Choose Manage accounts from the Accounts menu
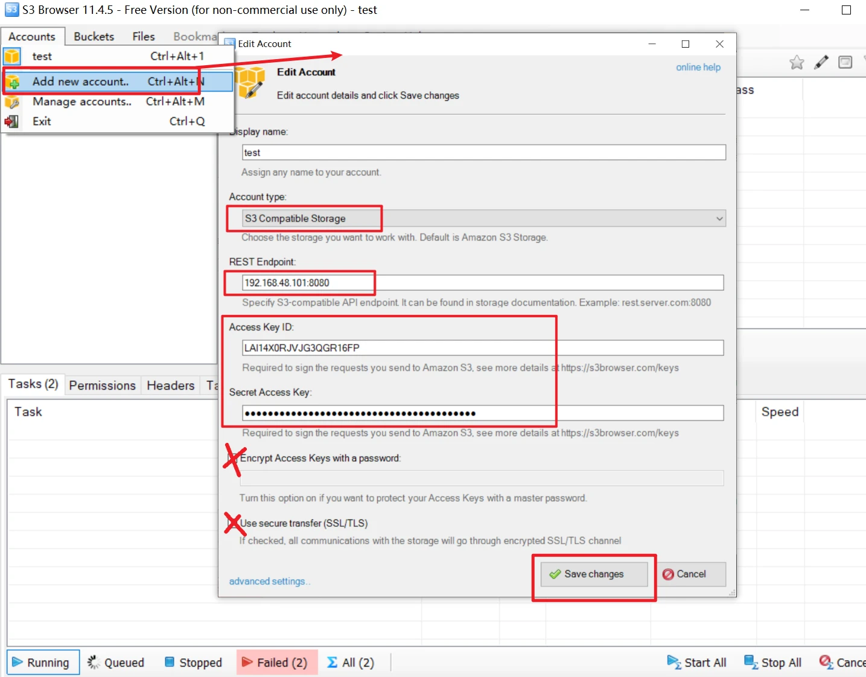This screenshot has height=677, width=866. (x=81, y=101)
